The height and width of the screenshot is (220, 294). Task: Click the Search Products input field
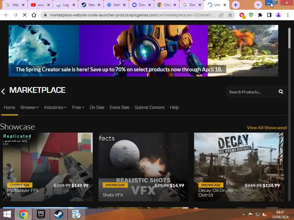[x=252, y=92]
